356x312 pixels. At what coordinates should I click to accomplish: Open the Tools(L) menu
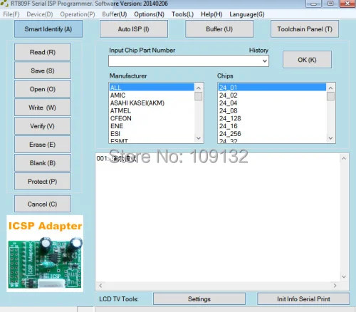(x=182, y=14)
